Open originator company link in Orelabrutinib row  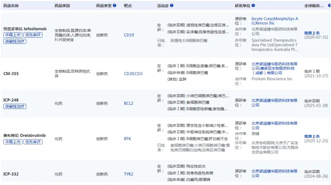pos(274,126)
